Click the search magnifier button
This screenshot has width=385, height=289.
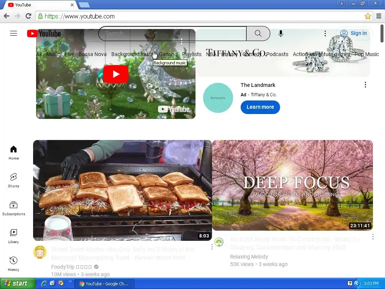click(x=258, y=33)
